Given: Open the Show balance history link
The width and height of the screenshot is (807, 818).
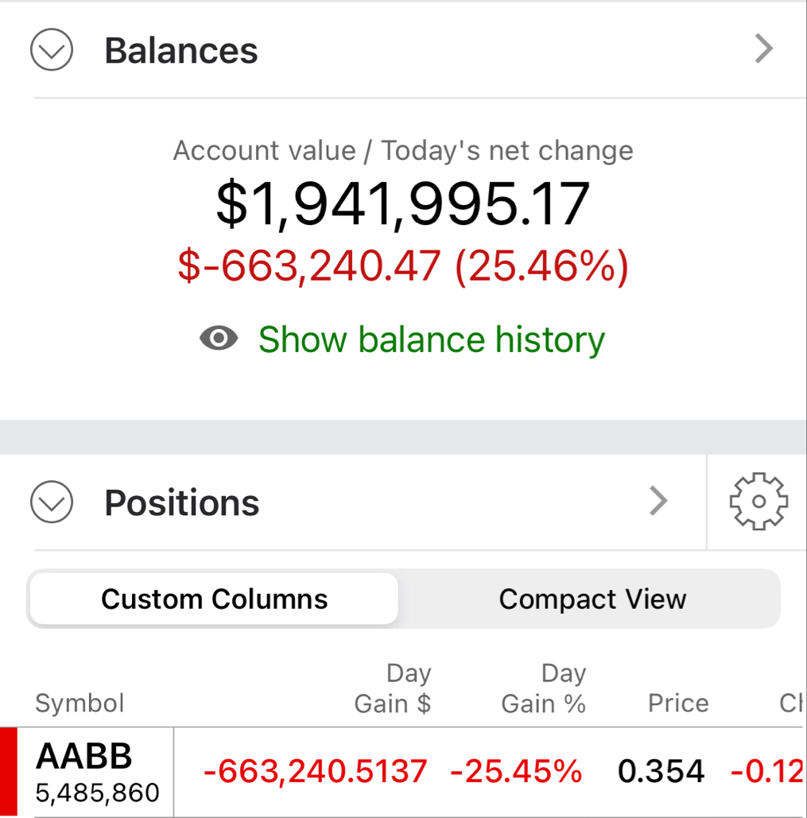Looking at the screenshot, I should (432, 339).
